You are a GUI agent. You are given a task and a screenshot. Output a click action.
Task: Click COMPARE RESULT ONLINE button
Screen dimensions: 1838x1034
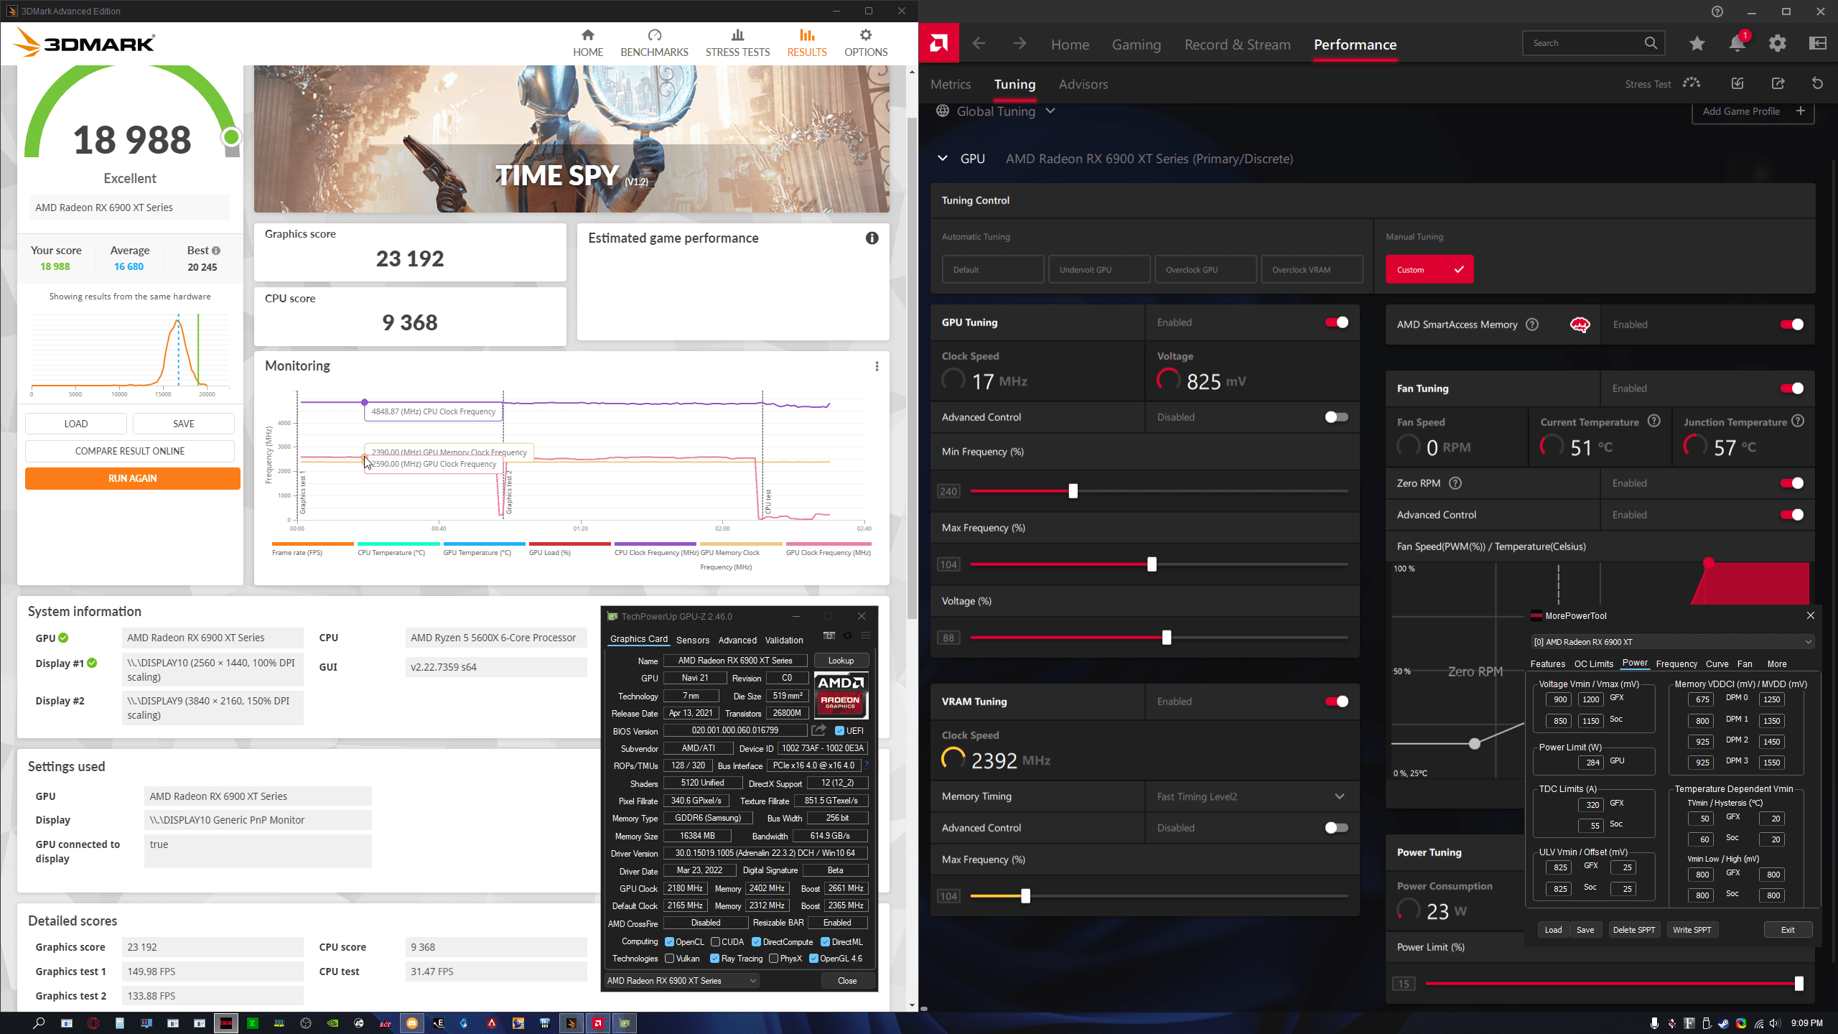tap(130, 451)
